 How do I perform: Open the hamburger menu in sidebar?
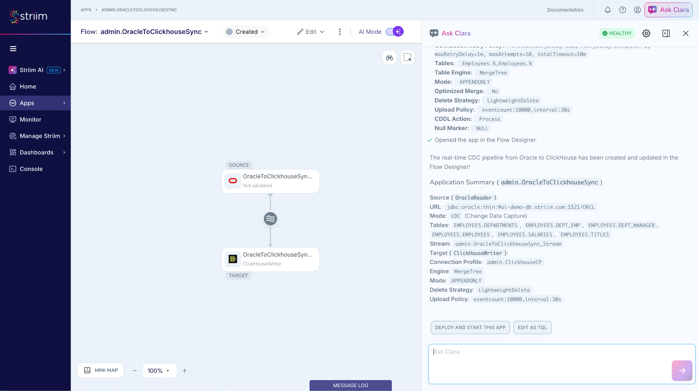13,49
